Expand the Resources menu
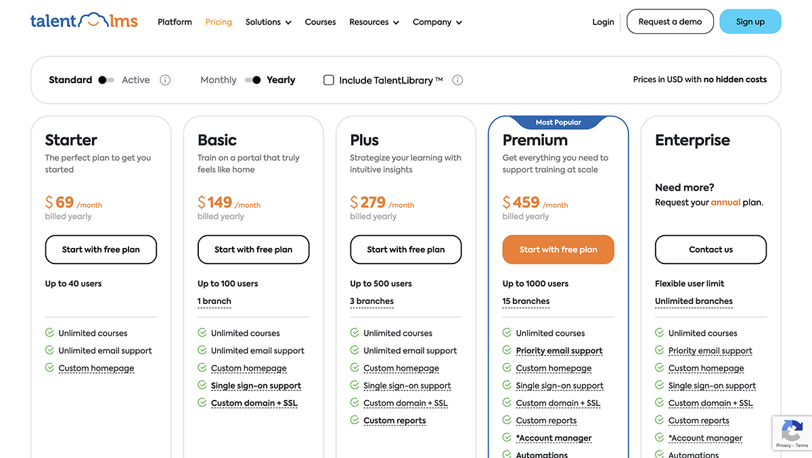The width and height of the screenshot is (812, 458). 374,22
